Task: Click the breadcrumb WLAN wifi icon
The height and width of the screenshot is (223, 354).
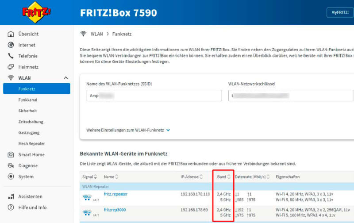Action: click(x=83, y=34)
